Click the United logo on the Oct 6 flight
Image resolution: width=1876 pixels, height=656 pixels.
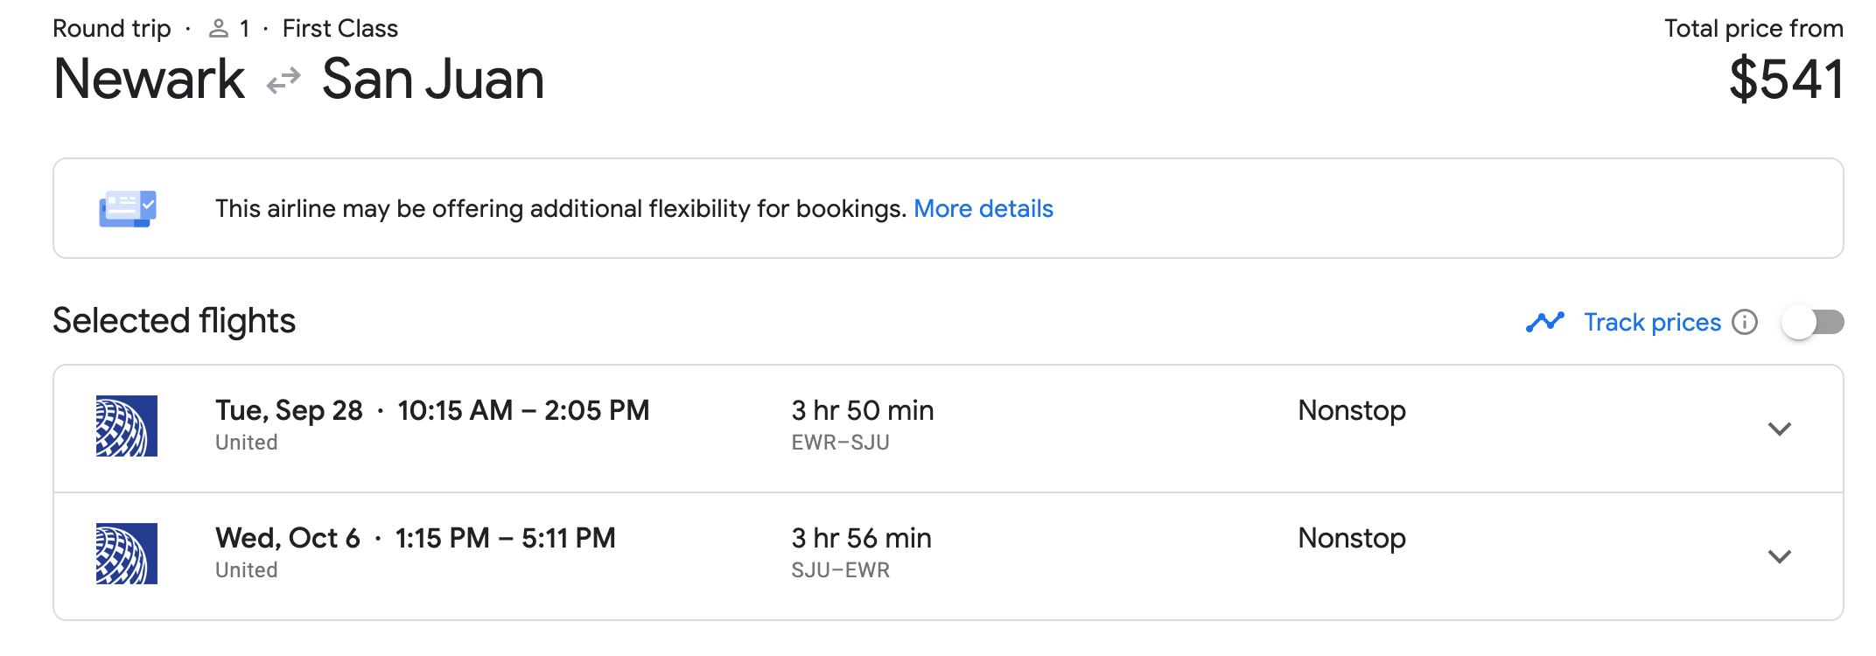(x=127, y=554)
